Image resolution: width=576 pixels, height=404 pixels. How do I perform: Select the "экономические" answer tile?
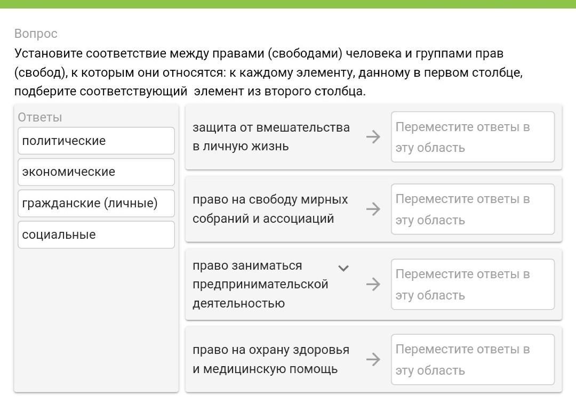[x=96, y=172]
